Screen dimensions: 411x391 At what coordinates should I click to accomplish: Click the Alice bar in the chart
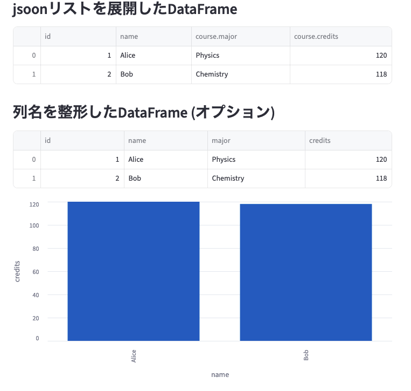click(x=134, y=271)
